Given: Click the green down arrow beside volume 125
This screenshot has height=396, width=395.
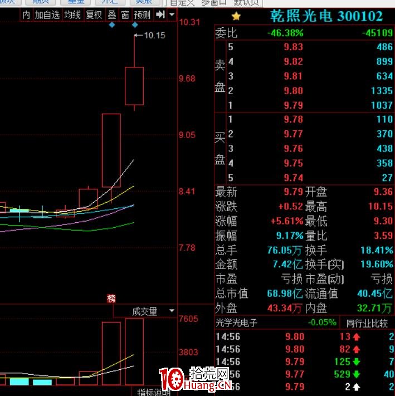Looking at the screenshot, I should click(x=357, y=361).
